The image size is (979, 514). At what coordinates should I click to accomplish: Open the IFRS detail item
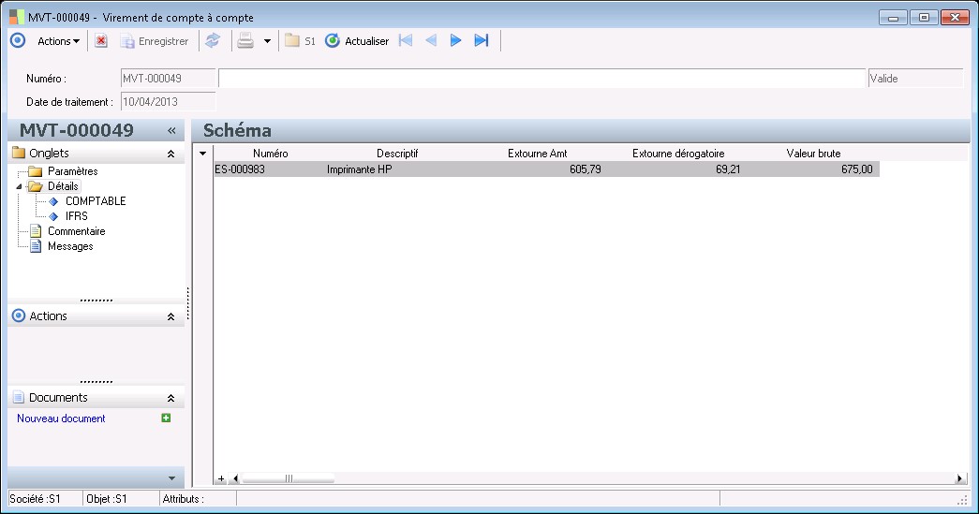click(x=76, y=216)
